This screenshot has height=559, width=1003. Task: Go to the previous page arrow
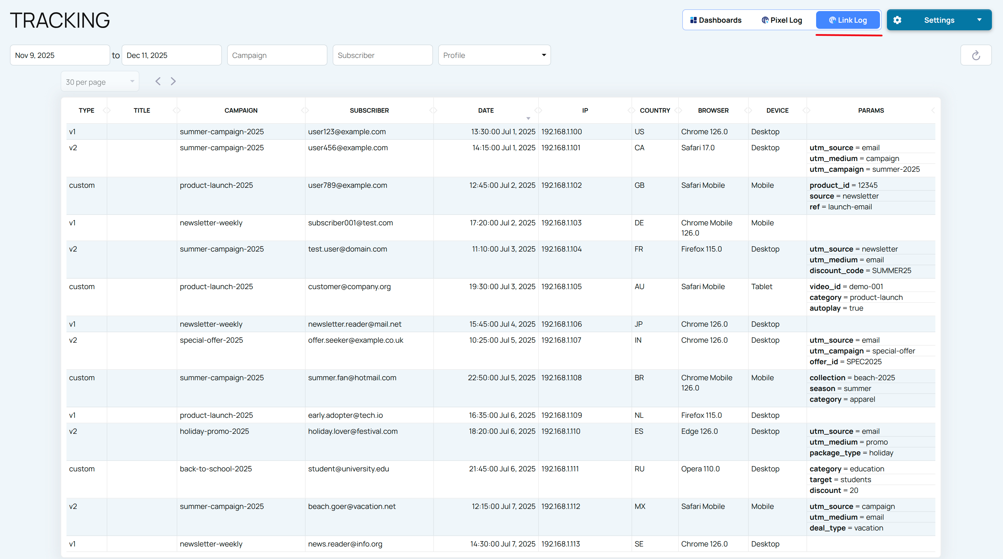(x=158, y=81)
